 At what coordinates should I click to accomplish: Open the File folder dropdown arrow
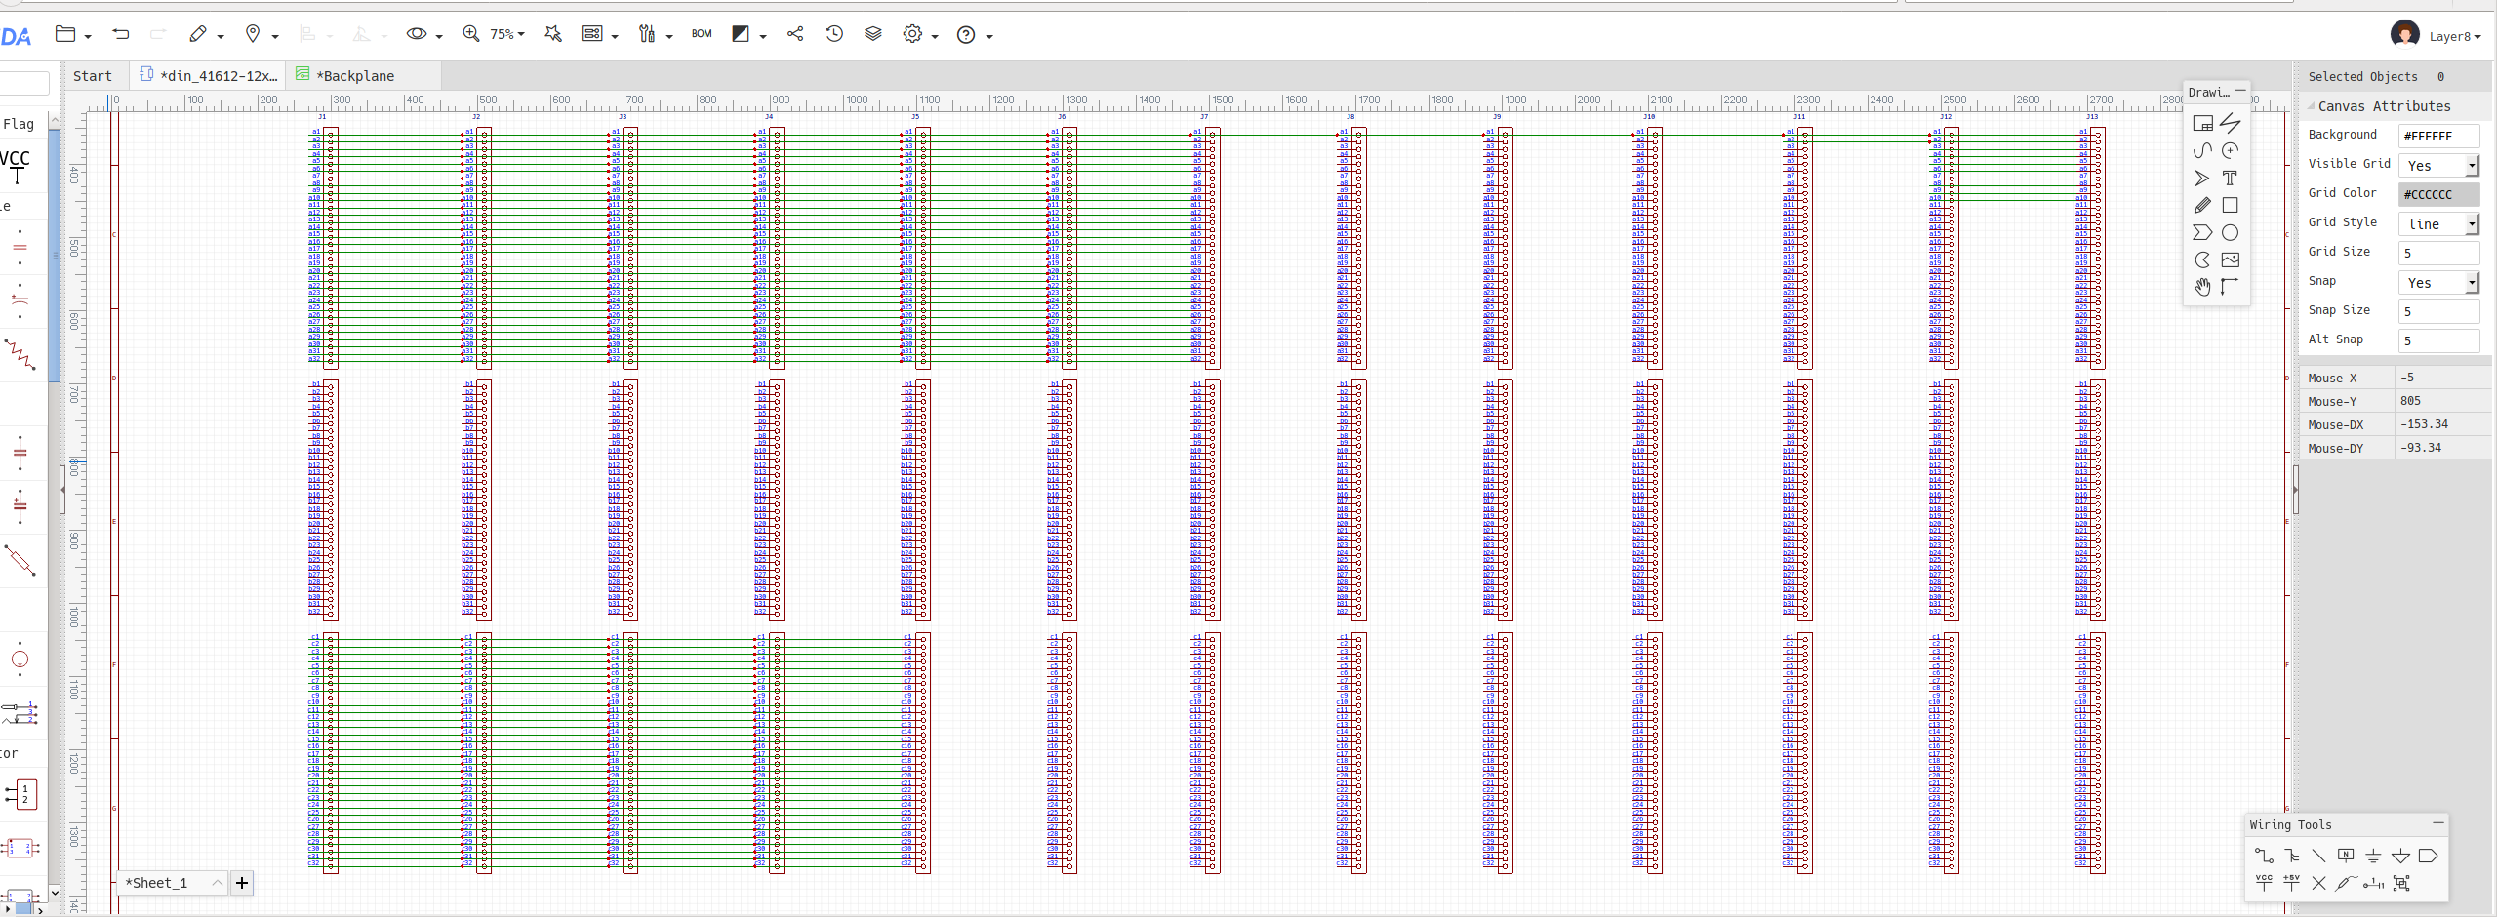coord(88,37)
